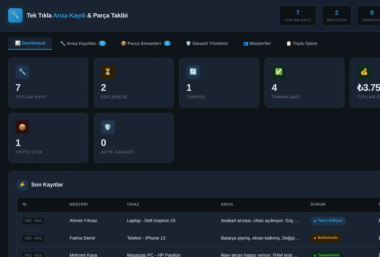Click customer name Fatma Demir
Screen dimensions: 380x257
[82, 238]
